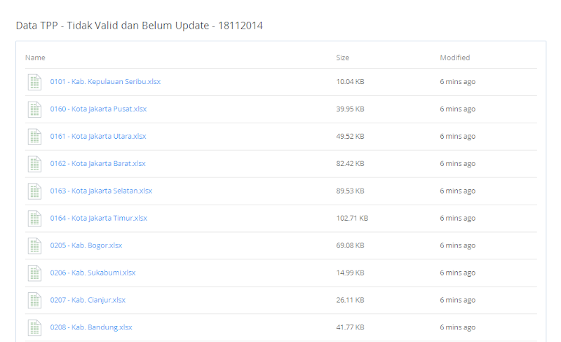Click the Name column header
Image resolution: width=561 pixels, height=342 pixels.
[35, 57]
